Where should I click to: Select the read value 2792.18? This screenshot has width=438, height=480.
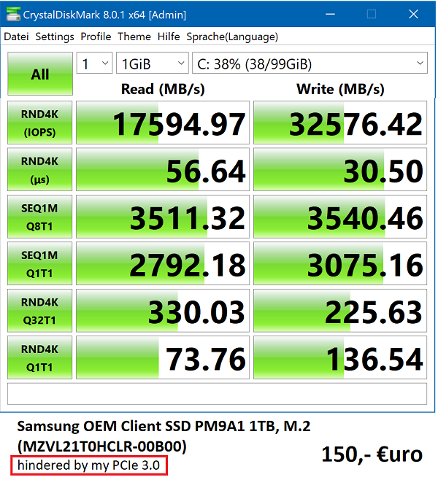[163, 263]
